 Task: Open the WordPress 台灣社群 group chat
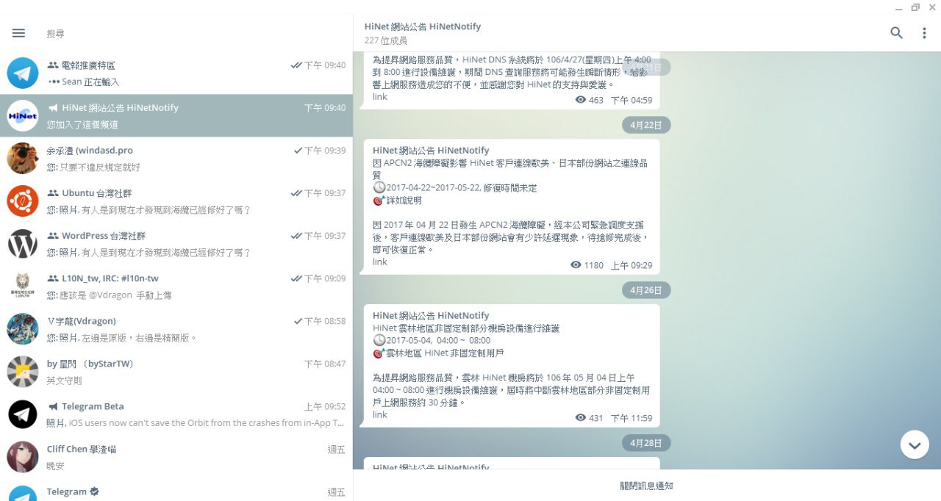176,243
